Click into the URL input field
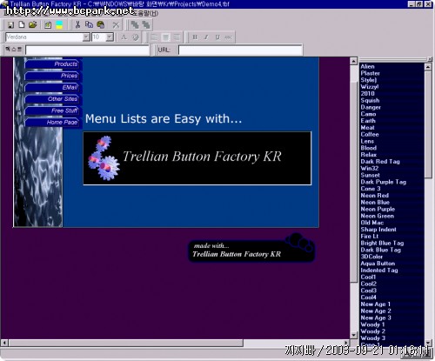The height and width of the screenshot is (361, 435). coord(240,50)
